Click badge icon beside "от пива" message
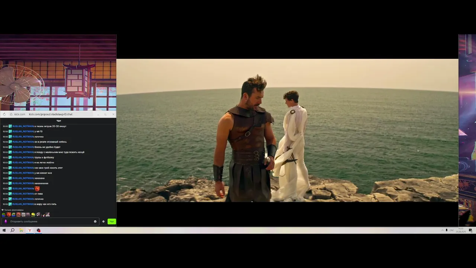The image size is (476, 268). tap(10, 194)
